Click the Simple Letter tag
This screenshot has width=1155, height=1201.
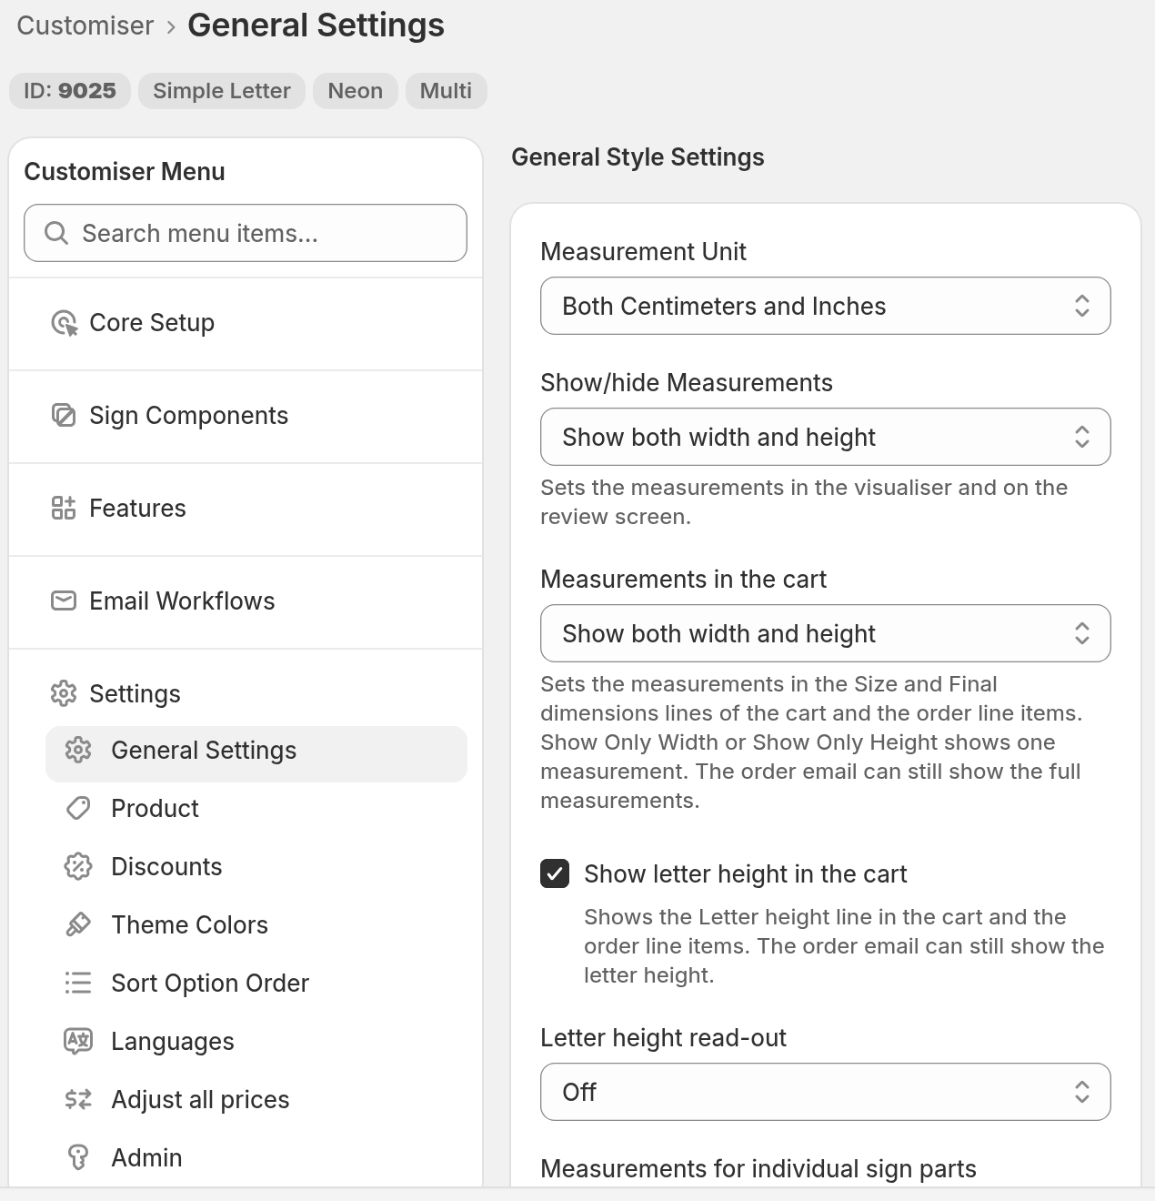click(222, 91)
